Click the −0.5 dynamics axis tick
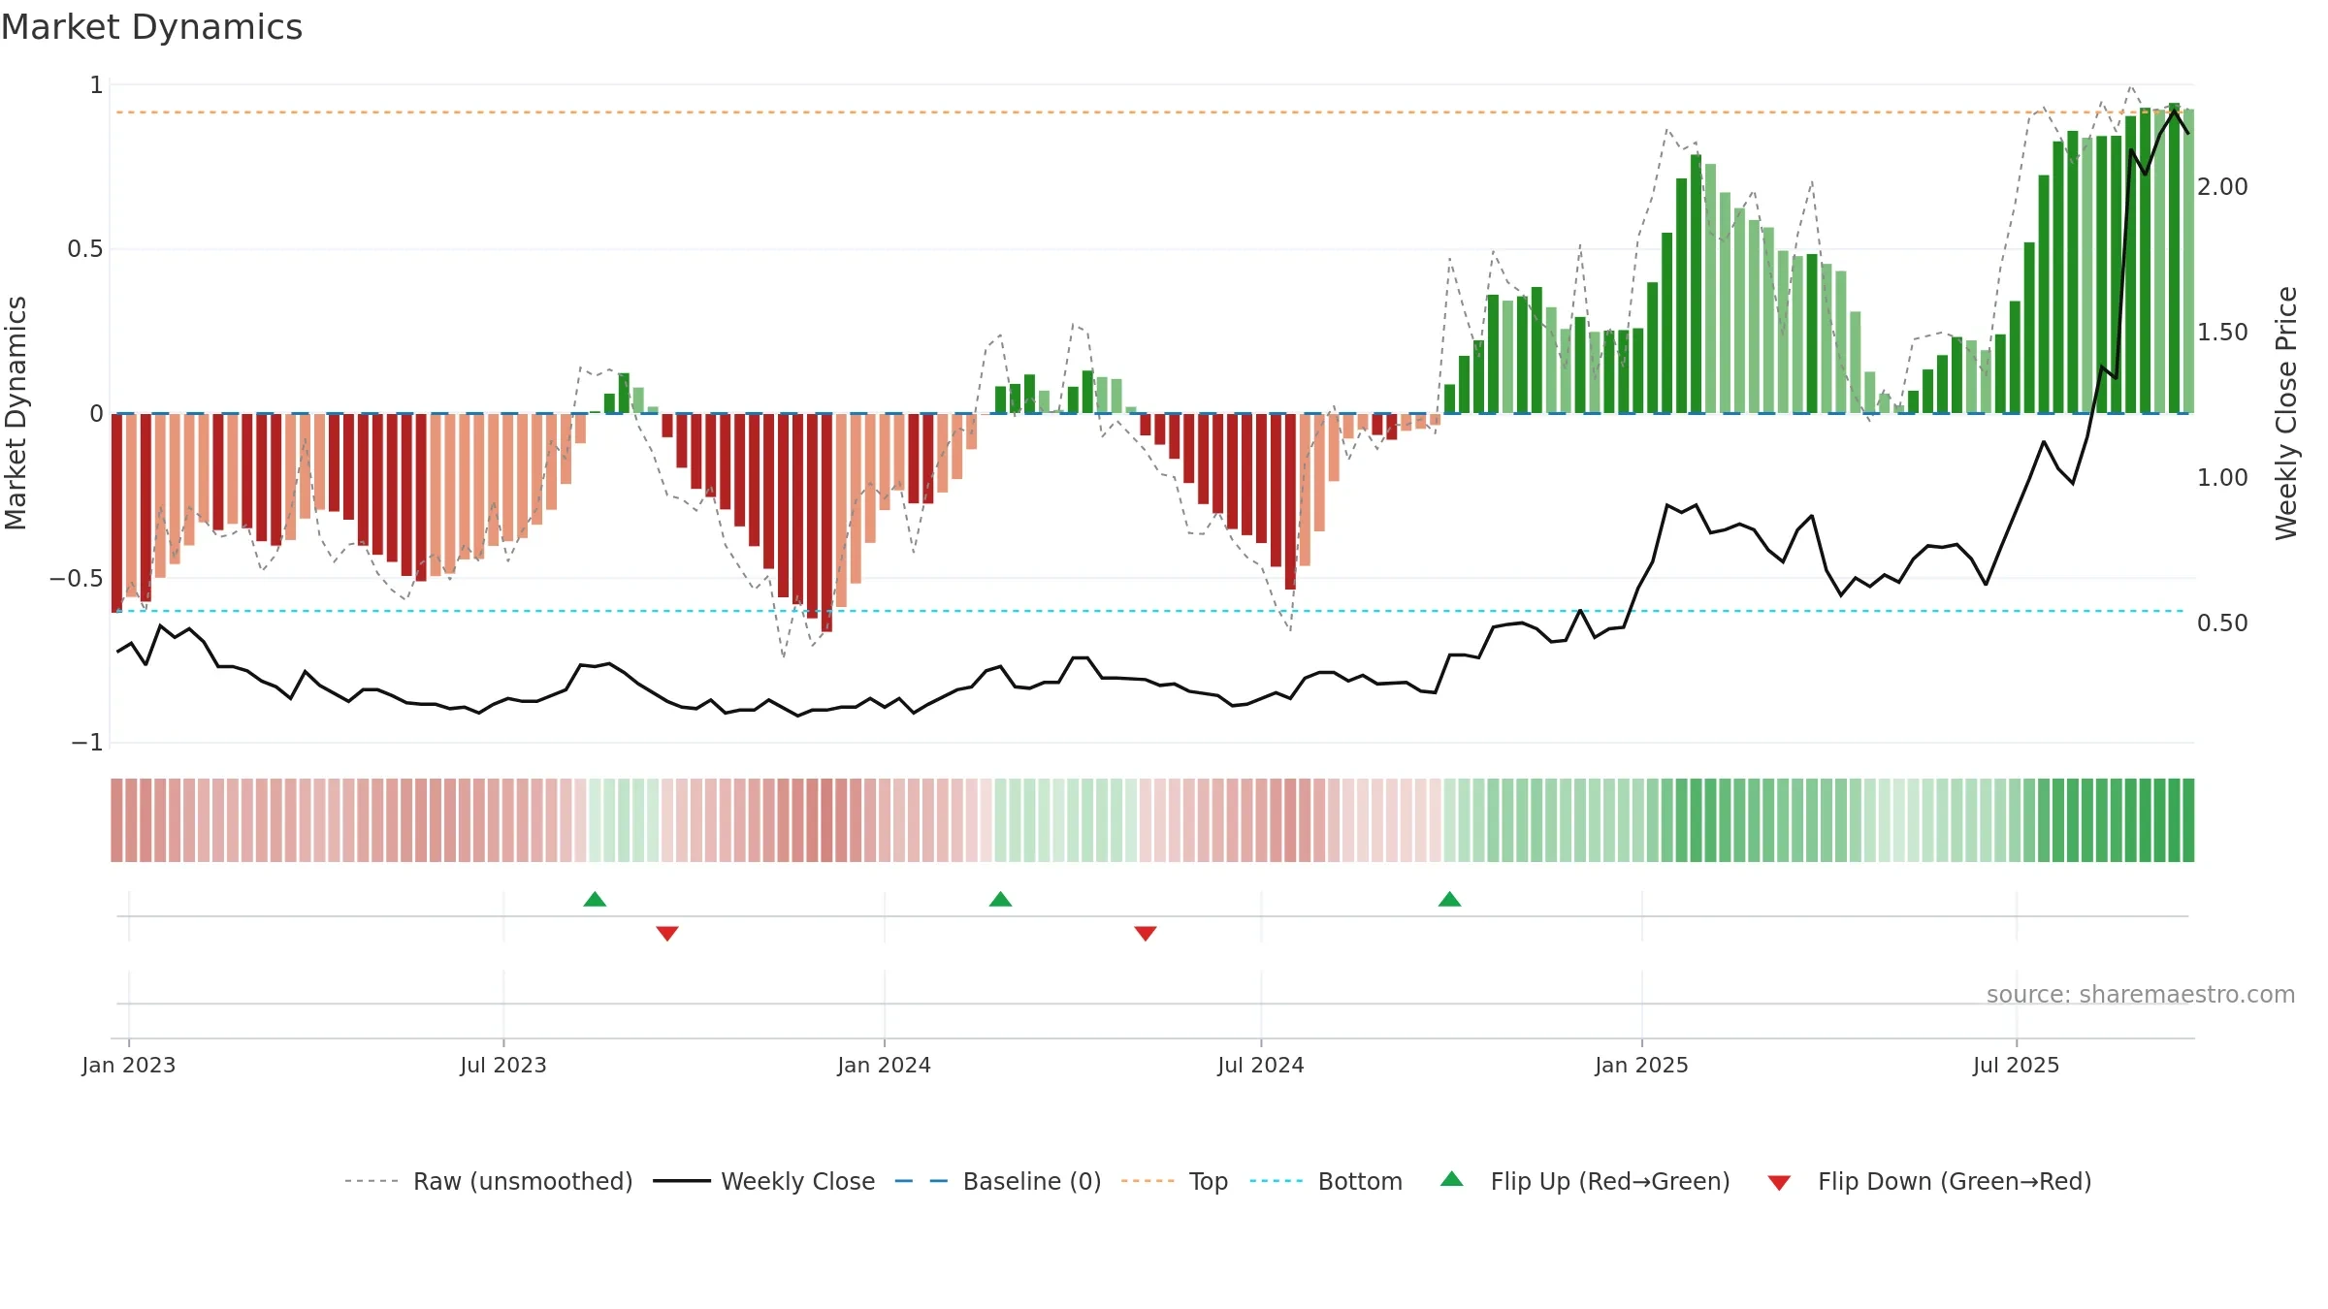This screenshot has height=1309, width=2328. coord(77,579)
